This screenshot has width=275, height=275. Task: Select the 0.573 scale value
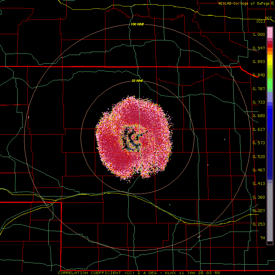point(259,143)
